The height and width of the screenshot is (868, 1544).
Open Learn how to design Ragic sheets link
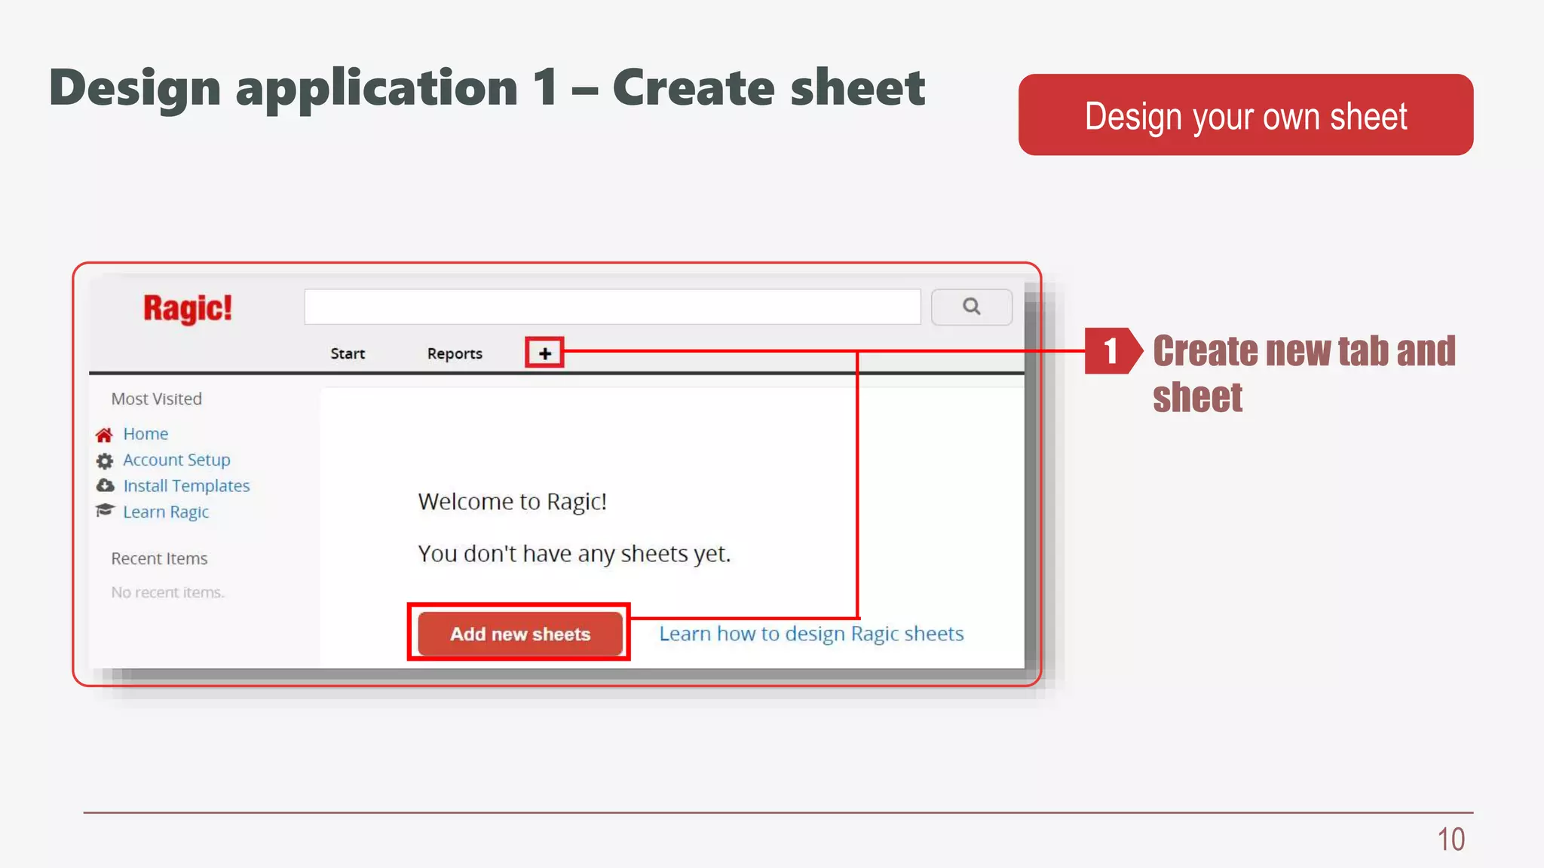tap(811, 634)
